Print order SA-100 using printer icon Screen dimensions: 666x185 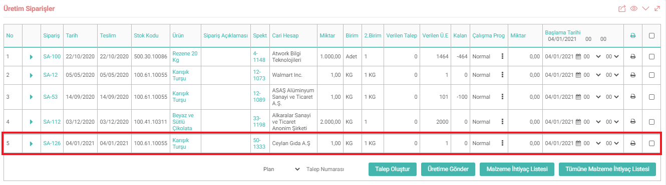[x=633, y=56]
